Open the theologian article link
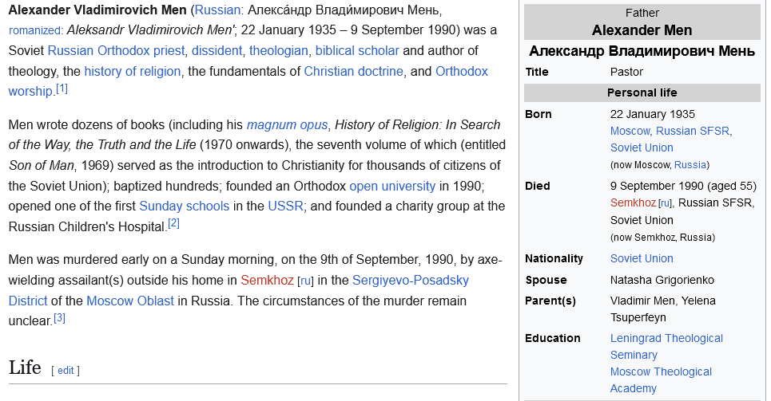Image resolution: width=771 pixels, height=401 pixels. click(x=278, y=50)
